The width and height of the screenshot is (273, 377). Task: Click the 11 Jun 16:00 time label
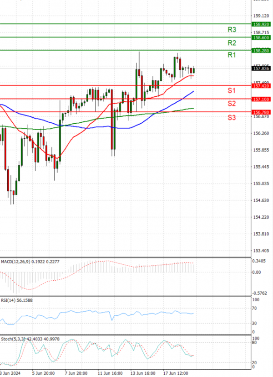pyautogui.click(x=110, y=373)
